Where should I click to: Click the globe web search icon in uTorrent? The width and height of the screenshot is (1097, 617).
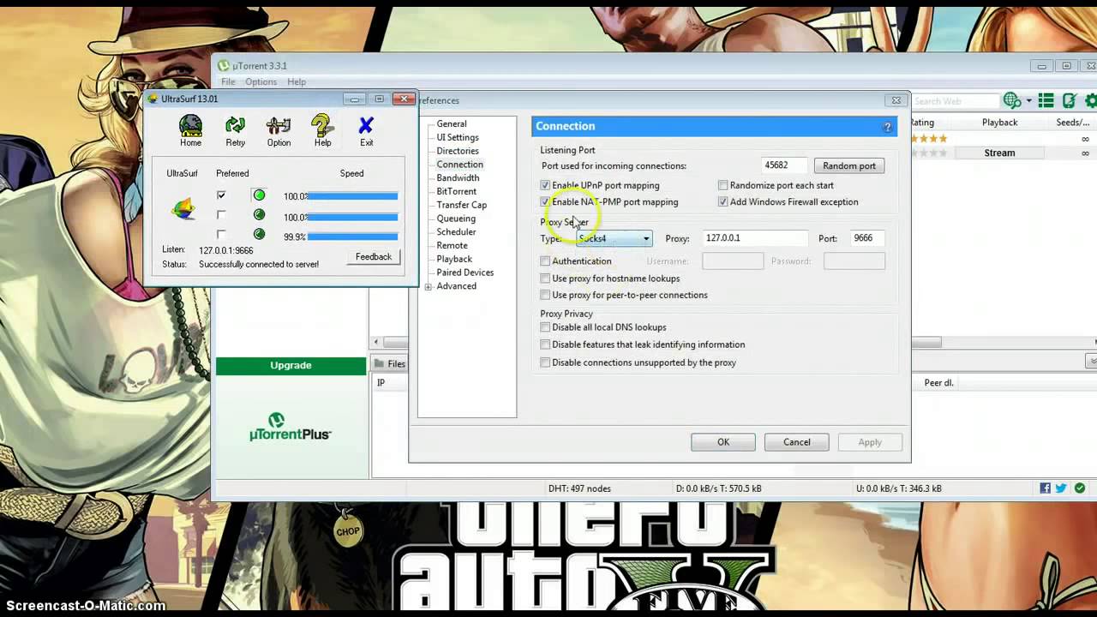pyautogui.click(x=1012, y=100)
